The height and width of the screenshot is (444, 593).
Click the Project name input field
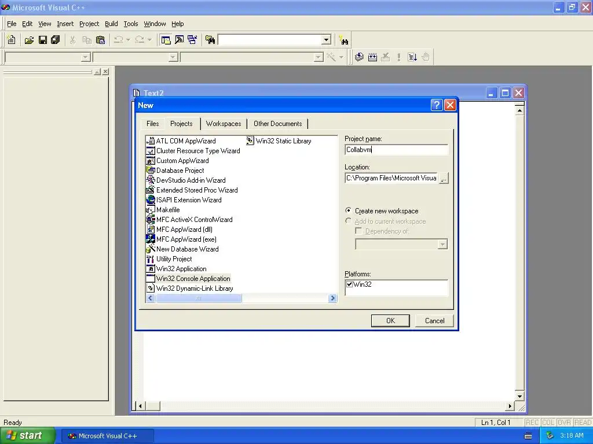[396, 150]
